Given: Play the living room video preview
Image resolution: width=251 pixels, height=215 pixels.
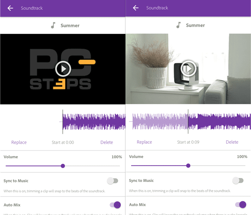Looking at the screenshot, I should click(189, 68).
